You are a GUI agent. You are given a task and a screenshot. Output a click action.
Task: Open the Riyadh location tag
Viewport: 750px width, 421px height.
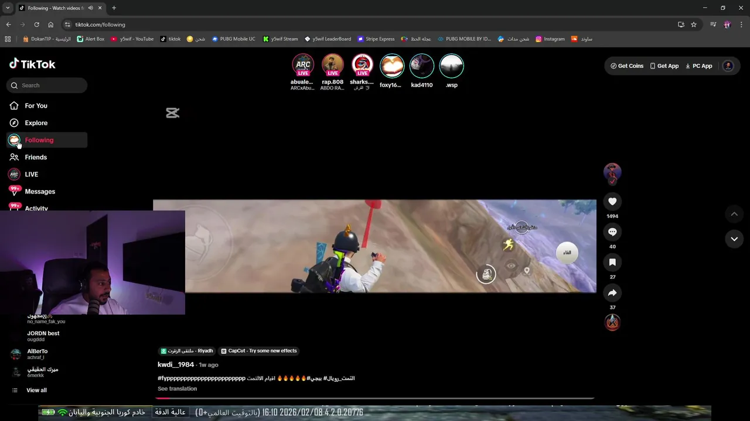tap(187, 351)
